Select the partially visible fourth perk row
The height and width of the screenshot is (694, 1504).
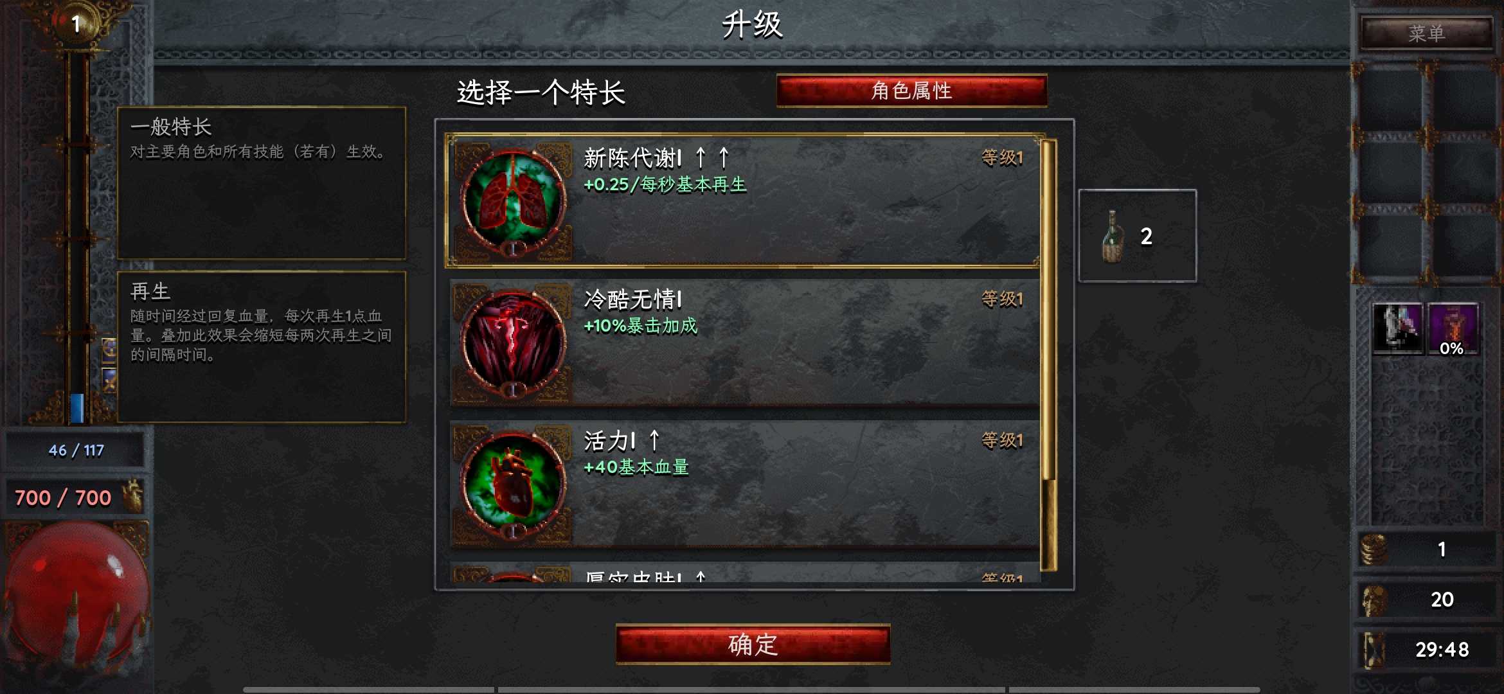(744, 573)
